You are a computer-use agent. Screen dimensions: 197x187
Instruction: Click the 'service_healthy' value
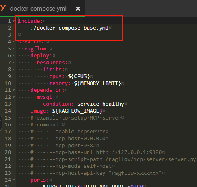point(101,104)
